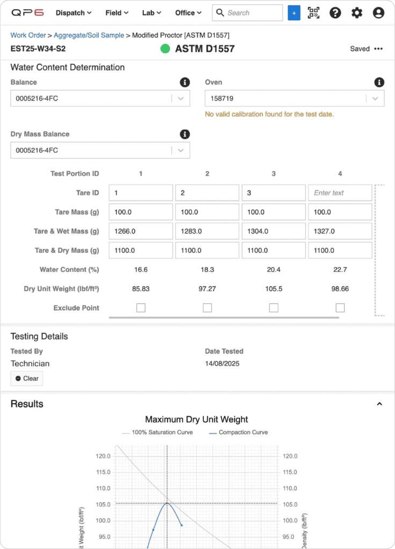The width and height of the screenshot is (395, 549).
Task: Open the Dispatch menu
Action: (x=74, y=13)
